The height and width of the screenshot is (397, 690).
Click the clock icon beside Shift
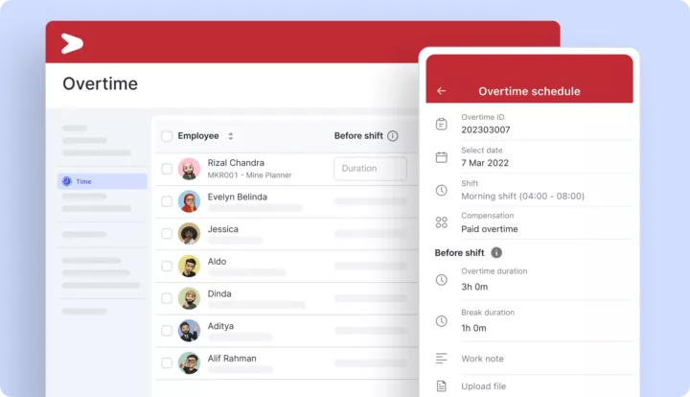pyautogui.click(x=441, y=190)
